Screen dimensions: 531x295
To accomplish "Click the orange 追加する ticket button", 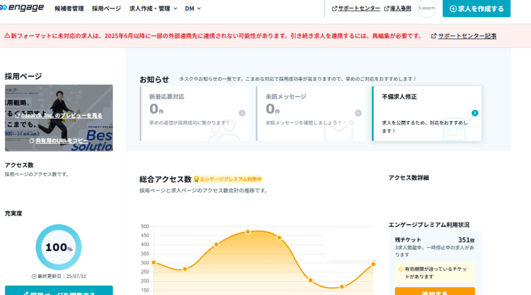I will pyautogui.click(x=435, y=292).
